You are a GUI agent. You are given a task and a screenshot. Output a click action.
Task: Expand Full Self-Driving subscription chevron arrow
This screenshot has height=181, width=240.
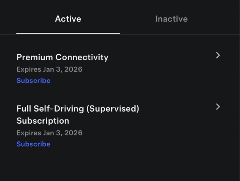point(218,107)
